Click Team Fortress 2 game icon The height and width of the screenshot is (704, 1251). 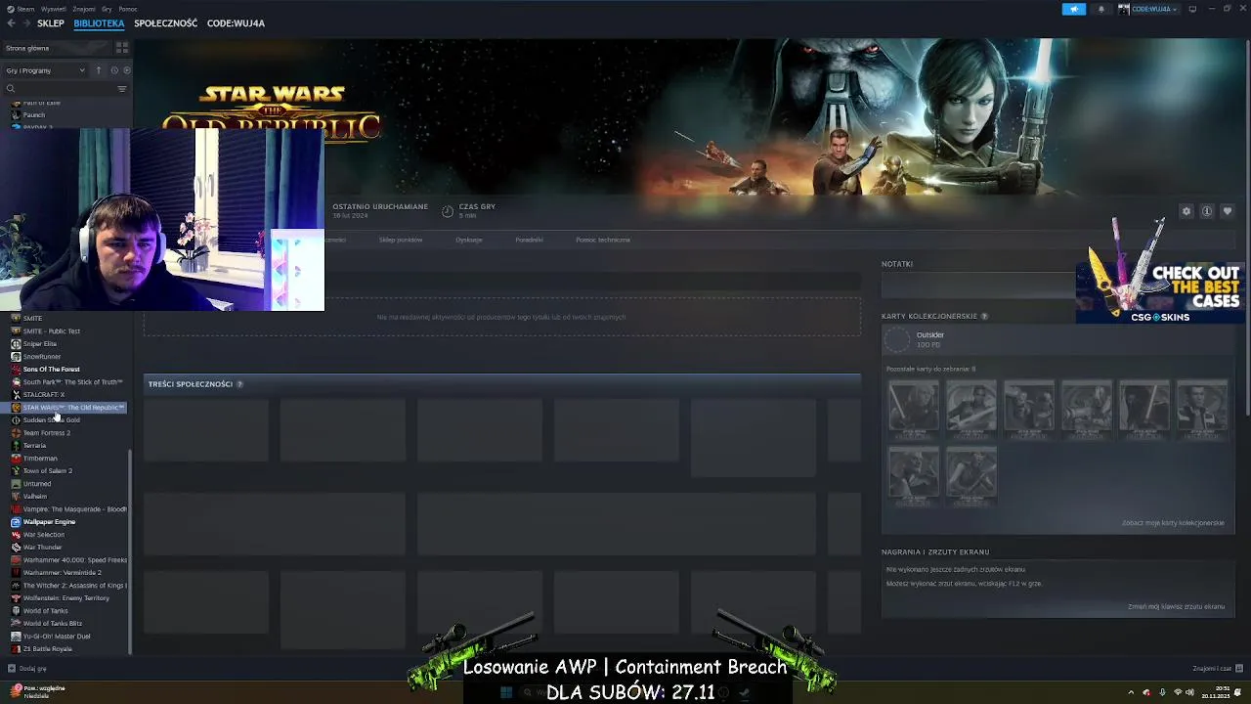16,433
